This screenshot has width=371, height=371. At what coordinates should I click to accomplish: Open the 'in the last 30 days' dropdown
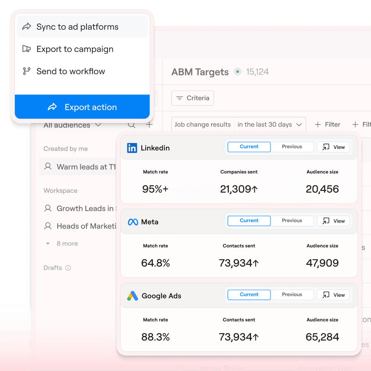[270, 124]
